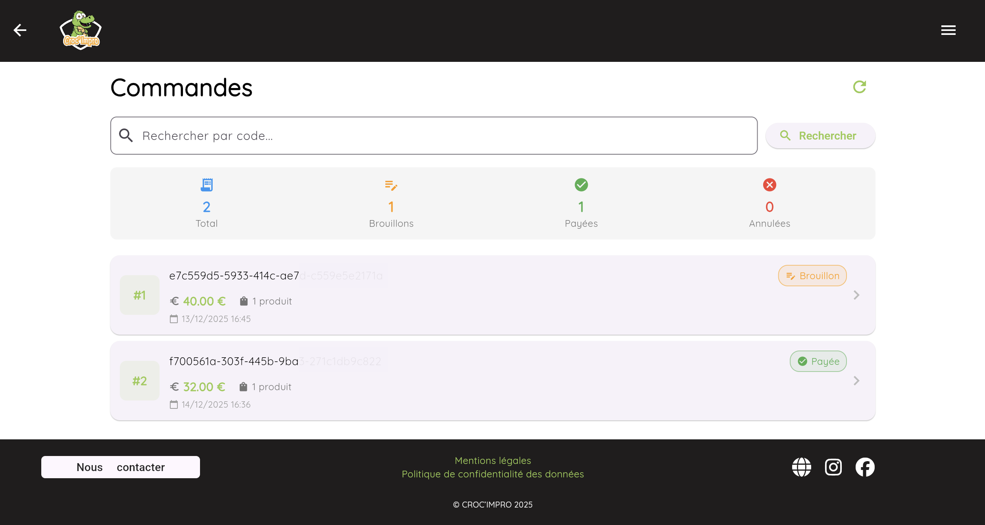985x525 pixels.
Task: Expand details of order #2 via chevron
Action: click(856, 381)
